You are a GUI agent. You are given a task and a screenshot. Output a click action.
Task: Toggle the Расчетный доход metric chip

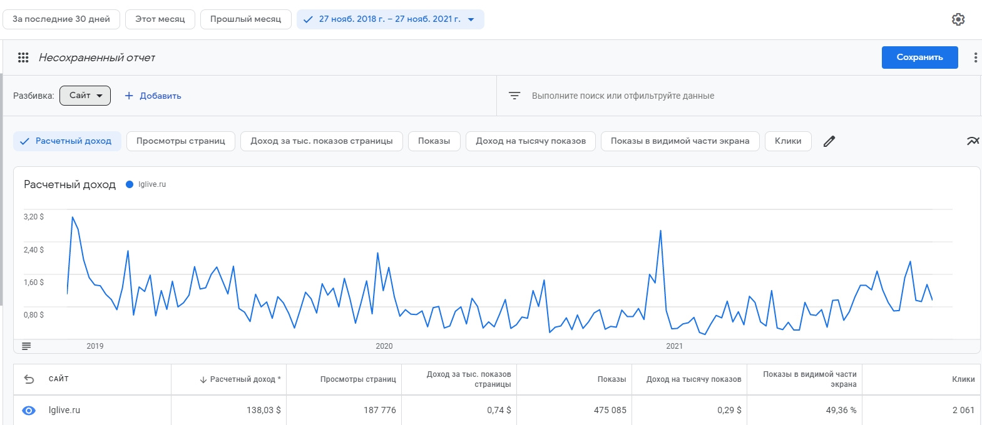pyautogui.click(x=66, y=141)
